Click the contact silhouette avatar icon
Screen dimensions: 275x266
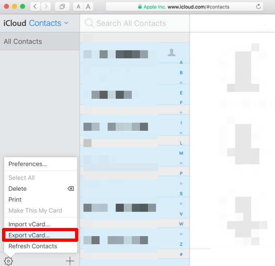(171, 53)
